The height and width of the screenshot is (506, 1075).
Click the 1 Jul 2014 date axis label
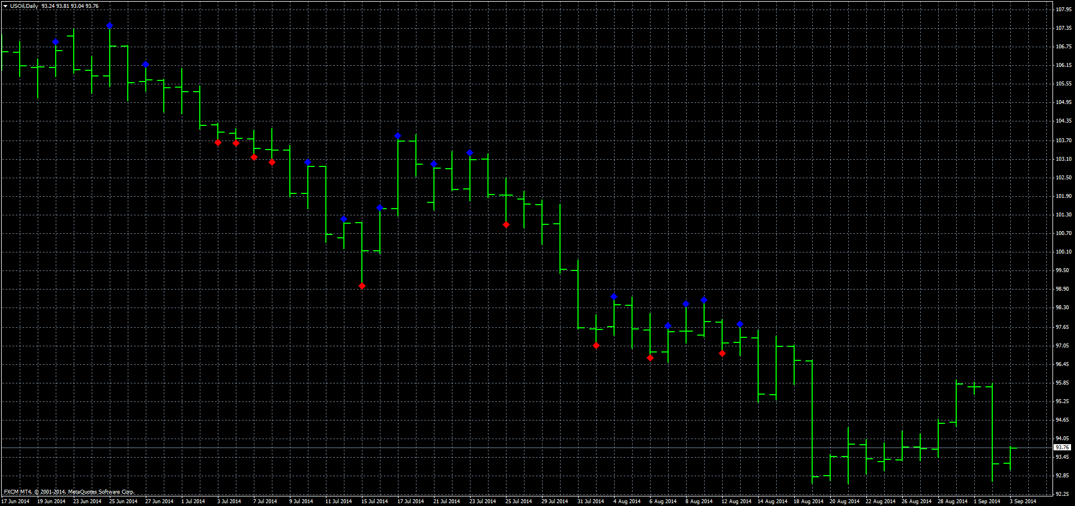point(193,502)
